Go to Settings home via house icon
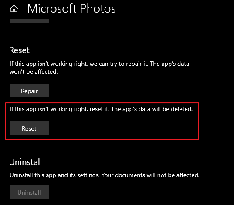This screenshot has width=234, height=205. point(14,9)
